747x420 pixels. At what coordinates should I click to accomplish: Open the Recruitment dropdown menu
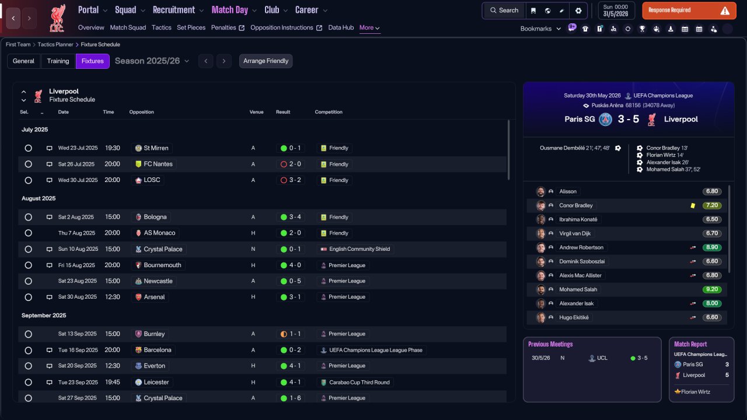[178, 10]
